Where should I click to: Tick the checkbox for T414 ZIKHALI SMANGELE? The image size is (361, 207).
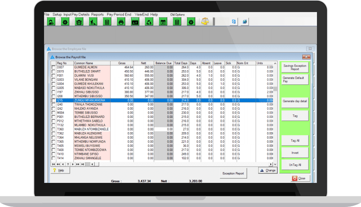(54, 158)
